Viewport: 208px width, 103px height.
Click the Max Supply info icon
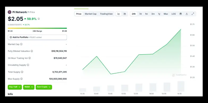22,79
